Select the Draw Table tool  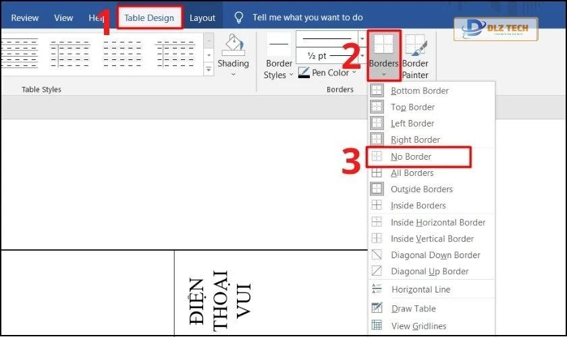pos(413,309)
